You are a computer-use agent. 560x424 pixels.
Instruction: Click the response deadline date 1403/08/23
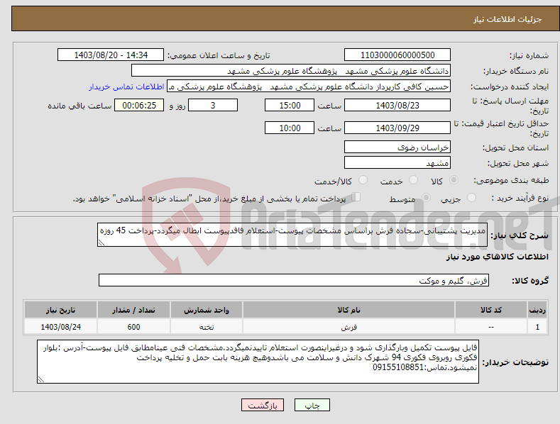[x=397, y=105]
